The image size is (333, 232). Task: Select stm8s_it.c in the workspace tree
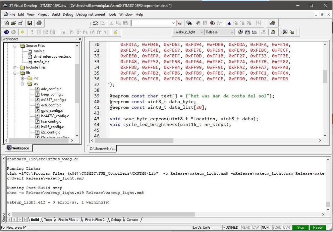(41, 62)
